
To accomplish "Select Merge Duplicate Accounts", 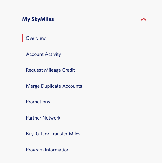I will [54, 86].
